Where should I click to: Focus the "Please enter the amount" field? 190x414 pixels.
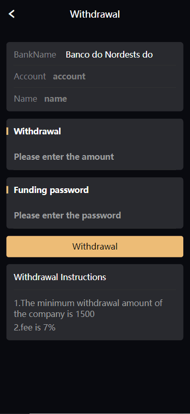click(x=95, y=157)
